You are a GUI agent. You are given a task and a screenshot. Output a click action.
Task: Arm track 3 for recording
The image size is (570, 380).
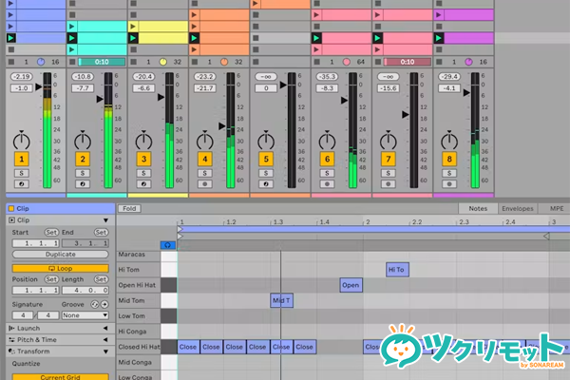143,184
